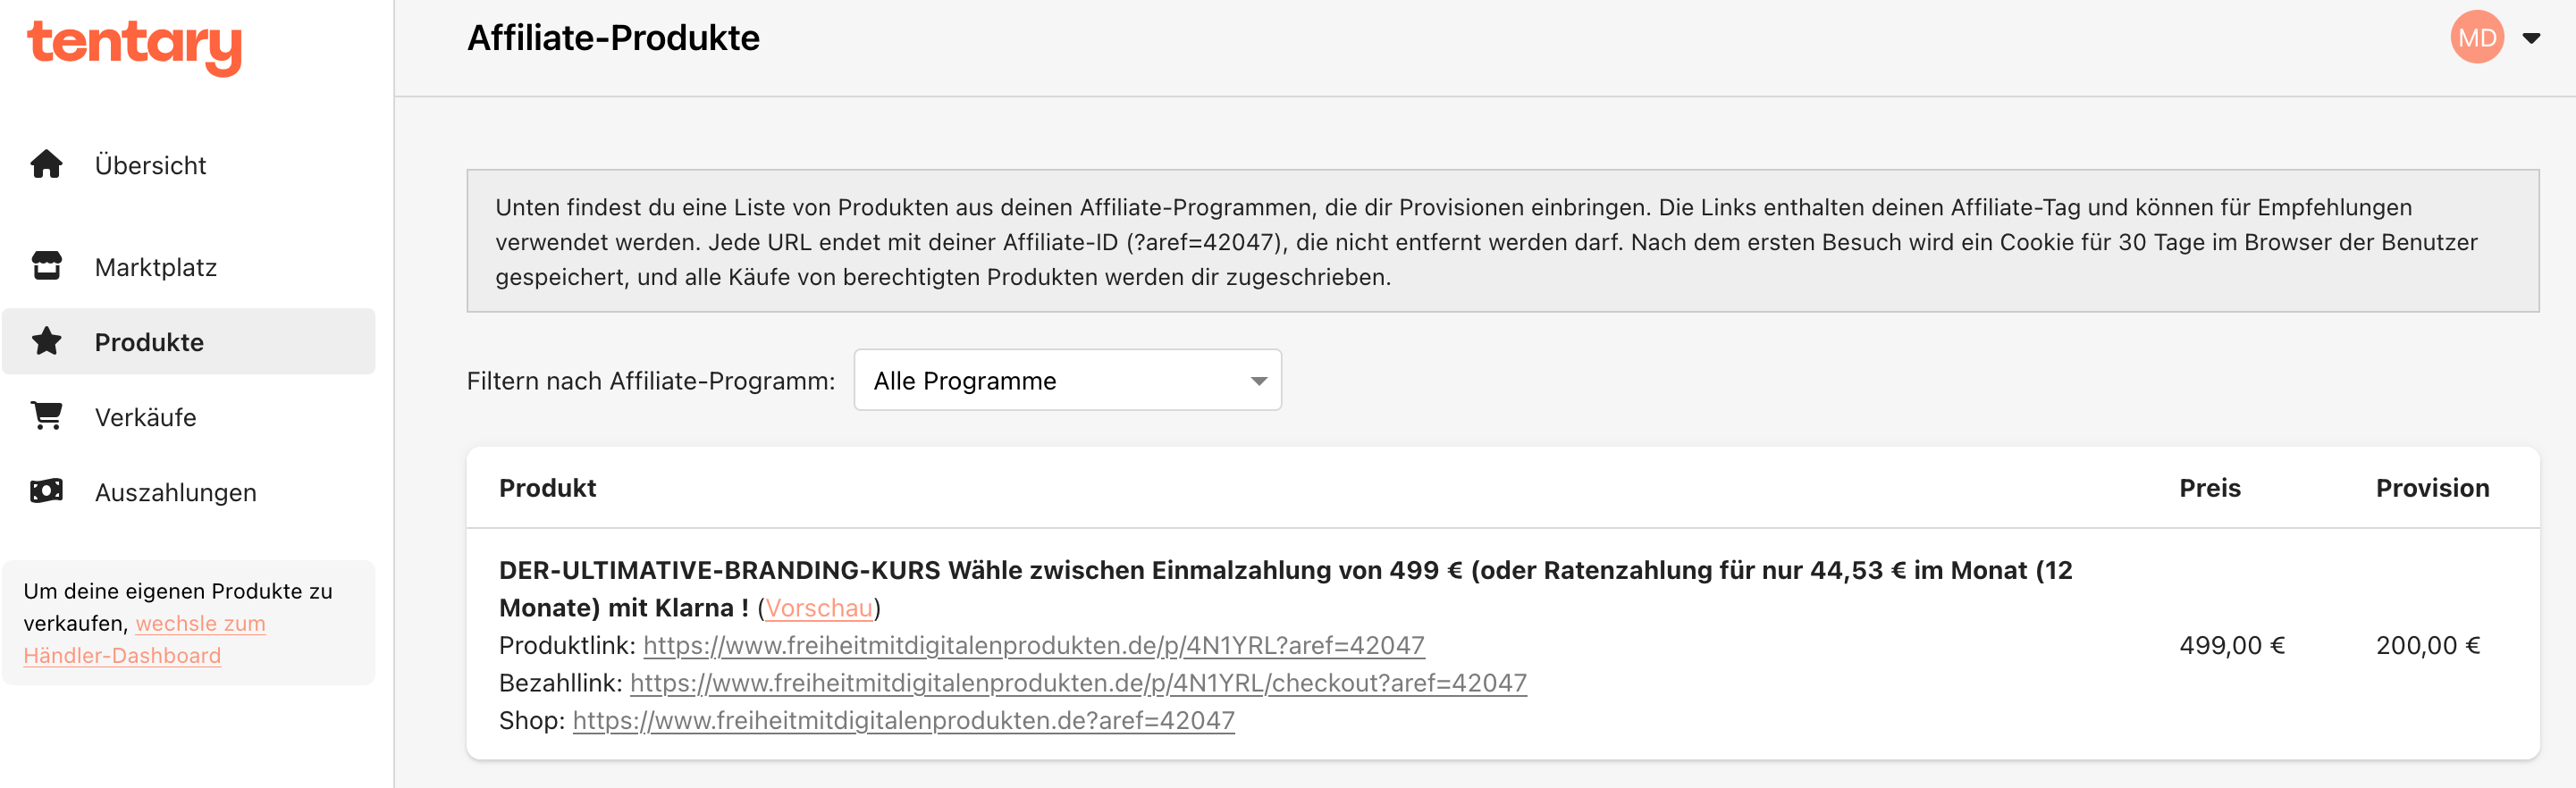Viewport: 2576px width, 788px height.
Task: Select Verkäufe in the sidebar
Action: (146, 417)
